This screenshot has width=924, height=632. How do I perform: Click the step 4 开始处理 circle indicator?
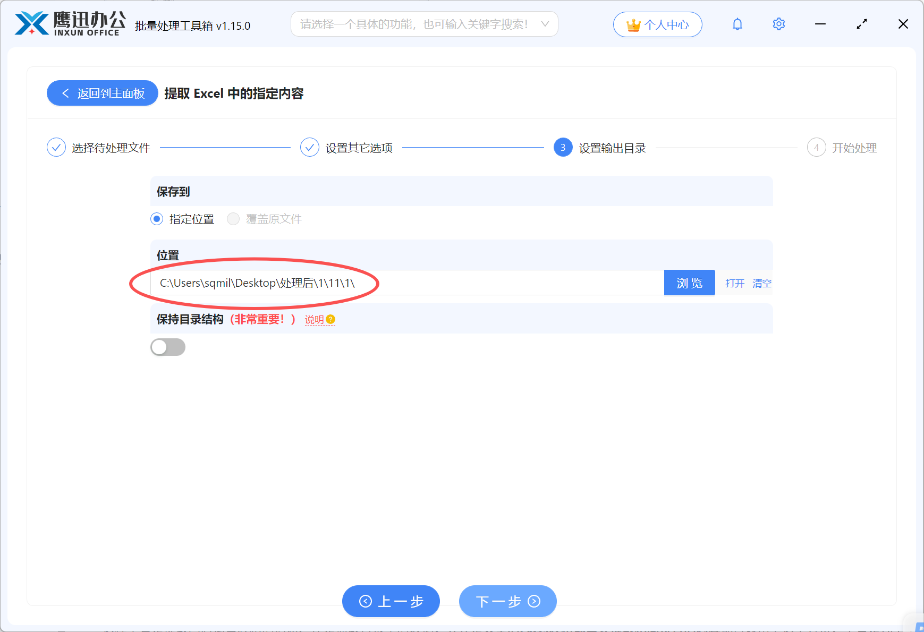816,148
